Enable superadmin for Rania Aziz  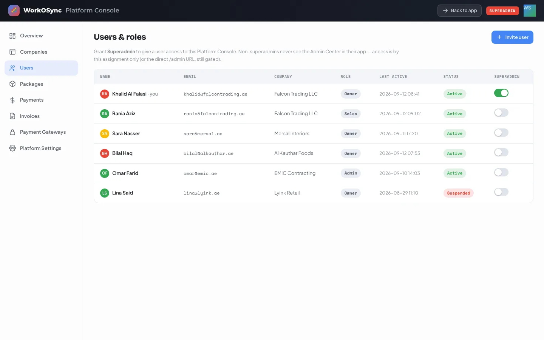[x=501, y=113]
